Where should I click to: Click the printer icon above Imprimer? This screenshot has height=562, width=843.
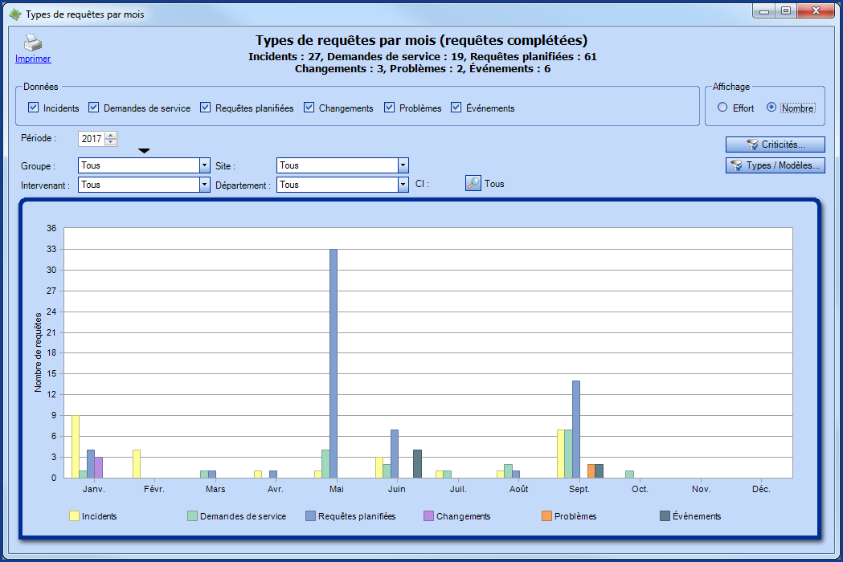coord(31,42)
